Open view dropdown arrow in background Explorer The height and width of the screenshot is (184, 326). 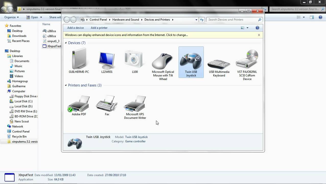304,17
